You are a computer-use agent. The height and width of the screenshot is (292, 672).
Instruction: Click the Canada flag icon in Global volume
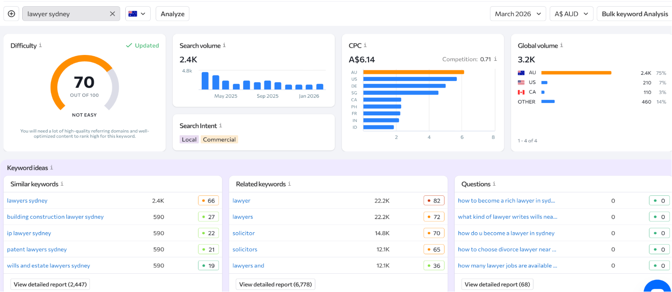point(521,92)
